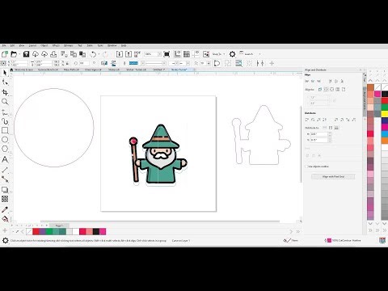388x291 pixels.
Task: Select the Color Eyedropper tool
Action: (5, 209)
